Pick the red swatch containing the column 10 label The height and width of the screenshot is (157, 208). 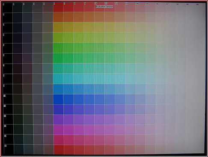pyautogui.click(x=99, y=7)
